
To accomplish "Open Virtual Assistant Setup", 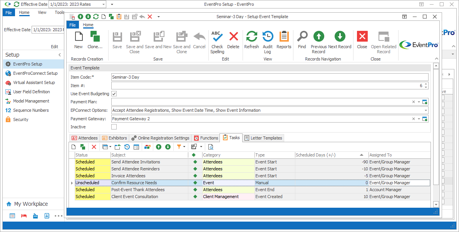I will tap(34, 82).
